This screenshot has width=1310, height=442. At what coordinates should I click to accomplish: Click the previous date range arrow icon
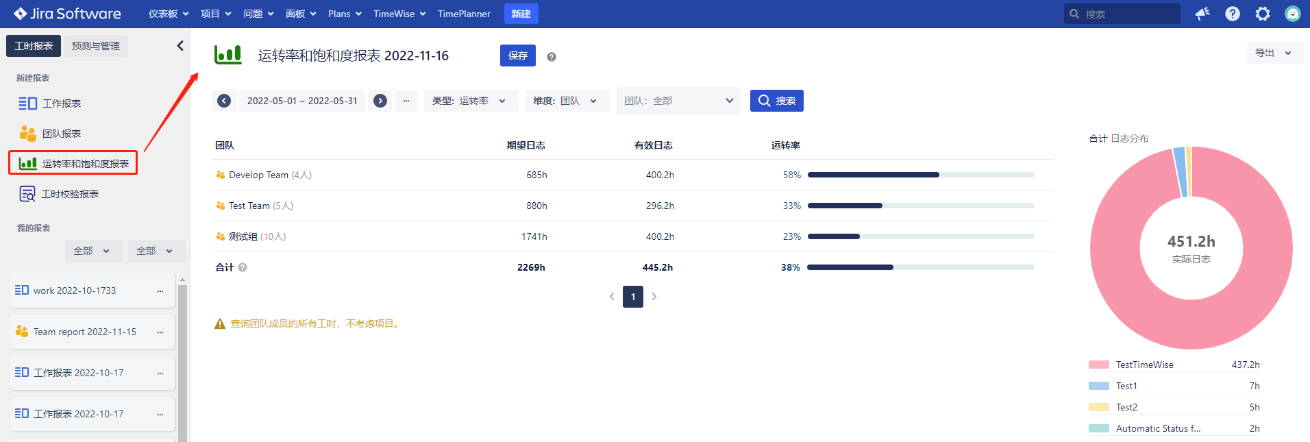pos(224,101)
